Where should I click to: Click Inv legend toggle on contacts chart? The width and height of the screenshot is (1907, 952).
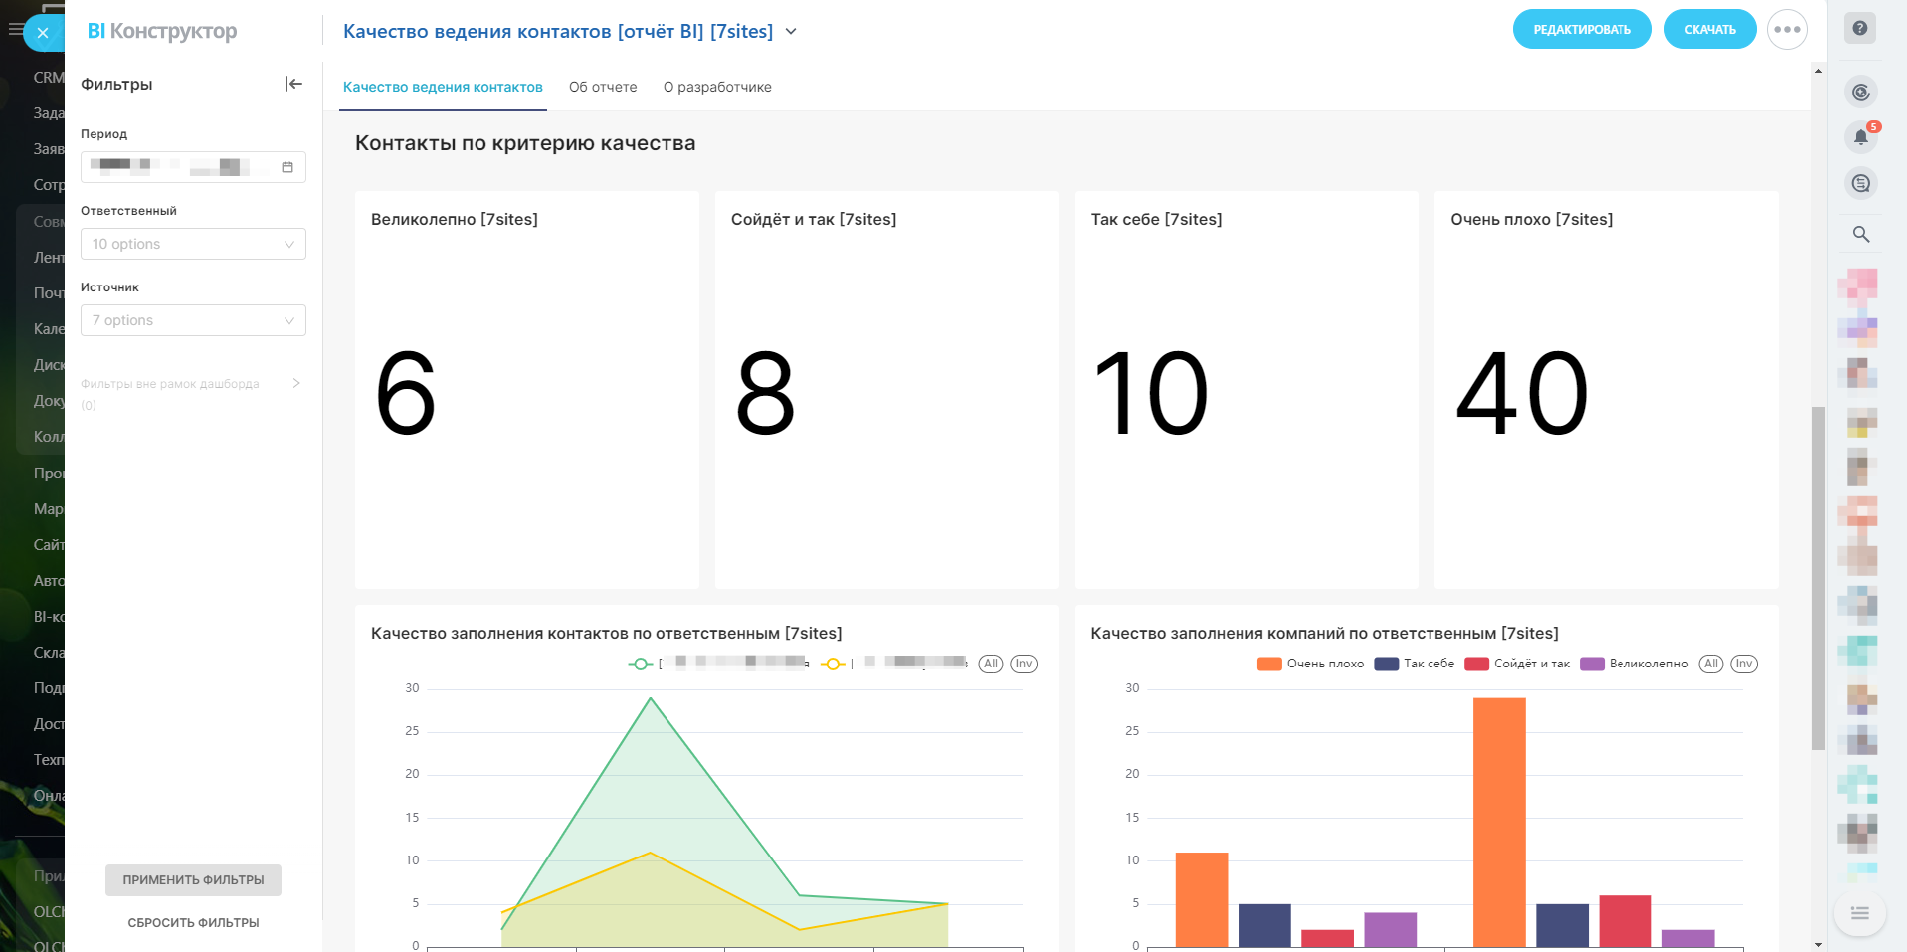pos(1024,665)
